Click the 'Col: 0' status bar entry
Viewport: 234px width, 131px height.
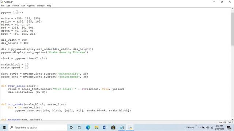230,122
